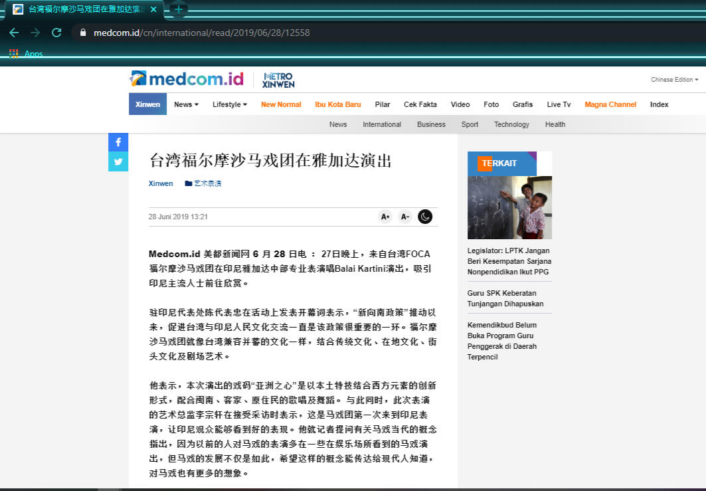The height and width of the screenshot is (491, 706).
Task: Go back to the previous page
Action: [x=14, y=33]
